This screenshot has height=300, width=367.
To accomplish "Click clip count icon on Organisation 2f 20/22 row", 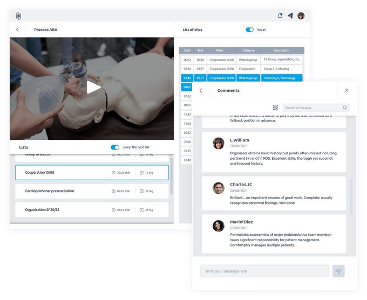I will (141, 210).
